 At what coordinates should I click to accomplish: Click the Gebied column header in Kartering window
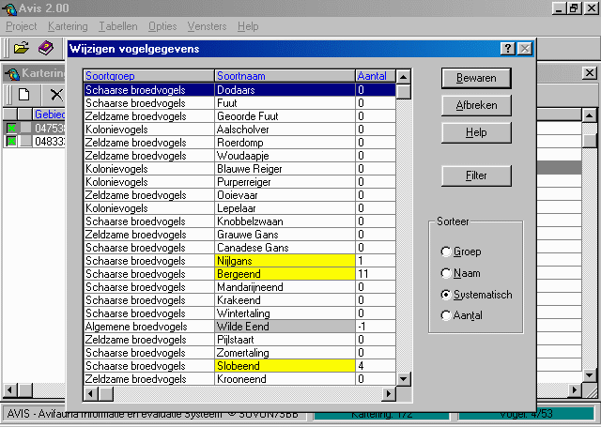(x=49, y=114)
